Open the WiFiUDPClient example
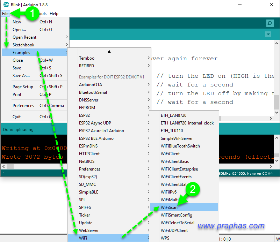The height and width of the screenshot is (242, 280). click(184, 230)
